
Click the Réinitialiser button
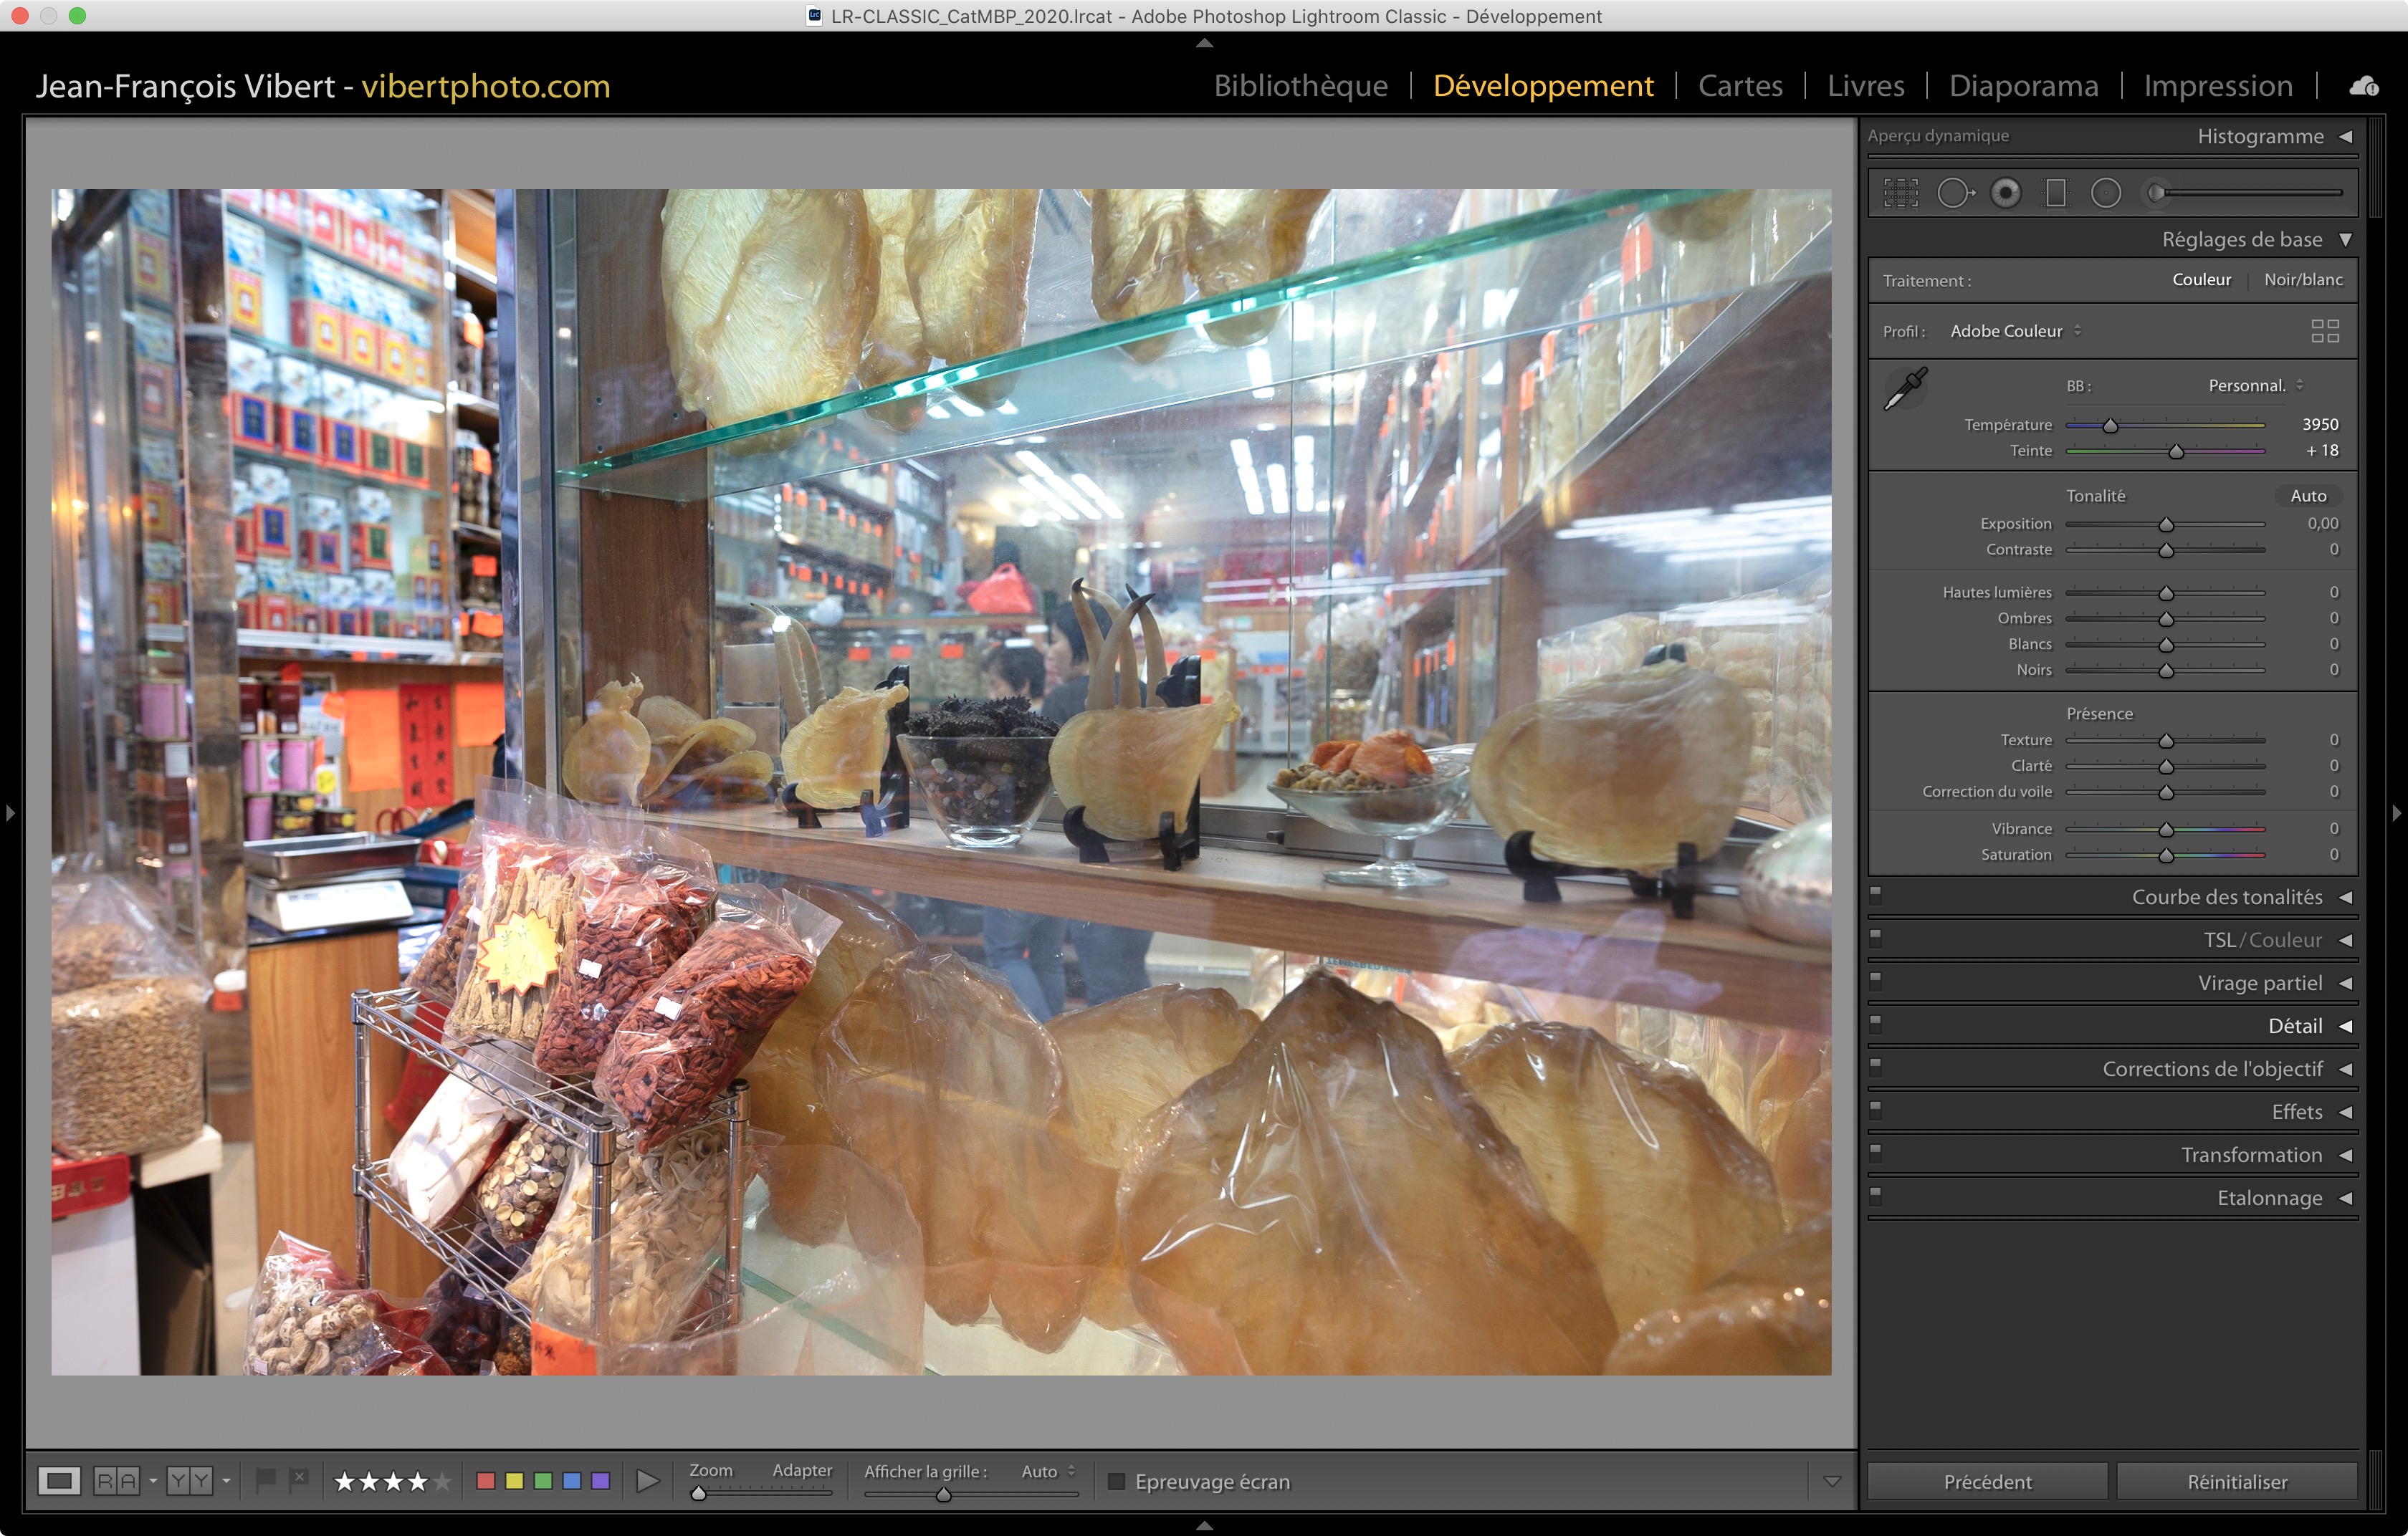coord(2236,1481)
